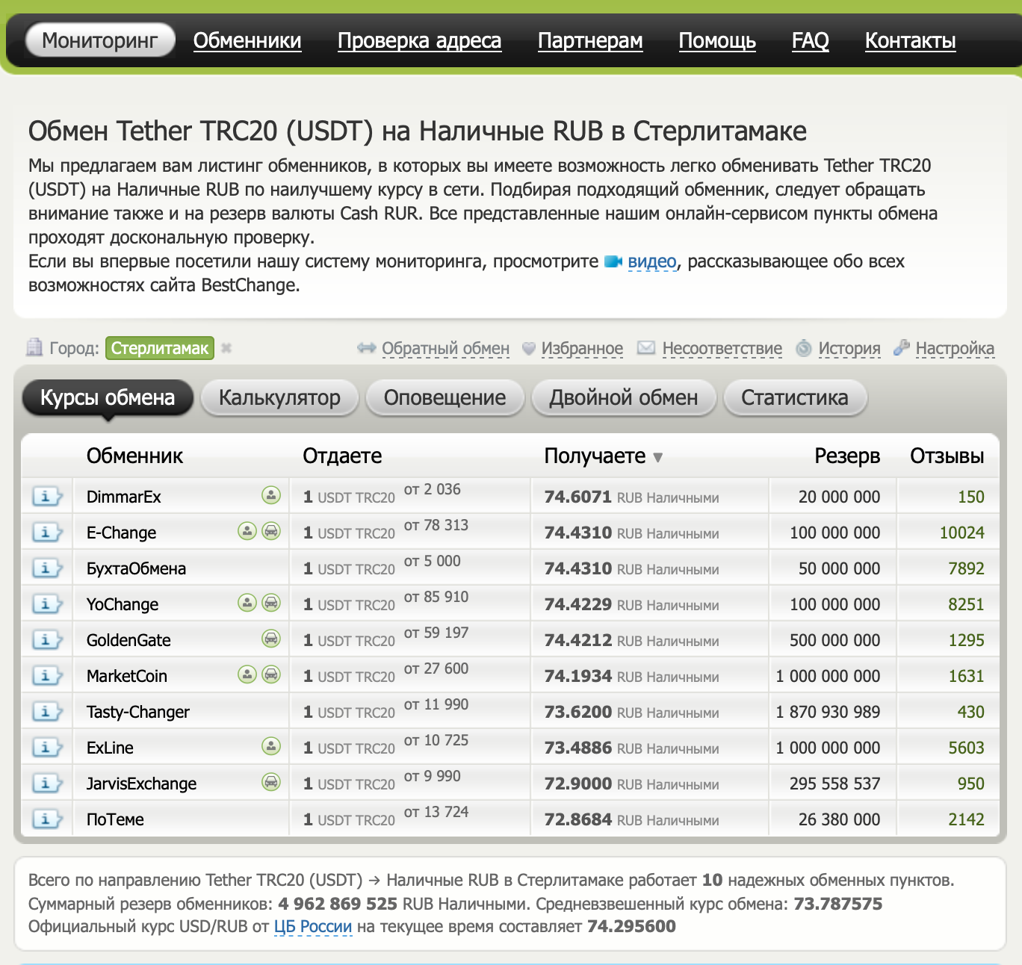Click the person badge icon next to E-Change
1022x965 pixels.
click(247, 530)
